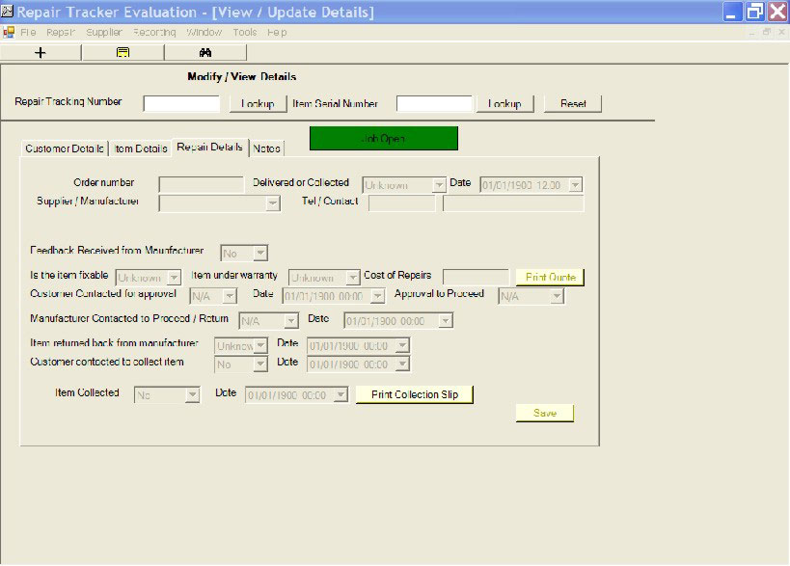Open the Feedback Received from Manufacturer dropdown
The image size is (790, 566).
click(260, 253)
